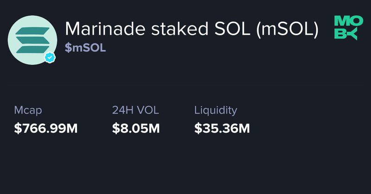
Task: Click the blue verified checkmark badge
Action: (x=50, y=58)
